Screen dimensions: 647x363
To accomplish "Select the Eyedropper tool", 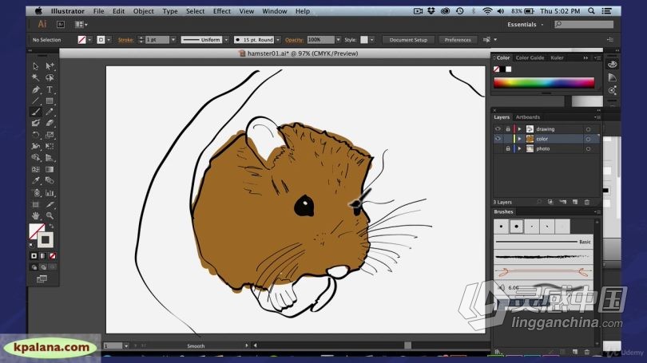I will coord(35,180).
